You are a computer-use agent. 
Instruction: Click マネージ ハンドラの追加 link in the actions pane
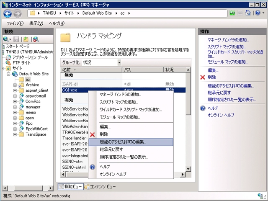(x=228, y=40)
